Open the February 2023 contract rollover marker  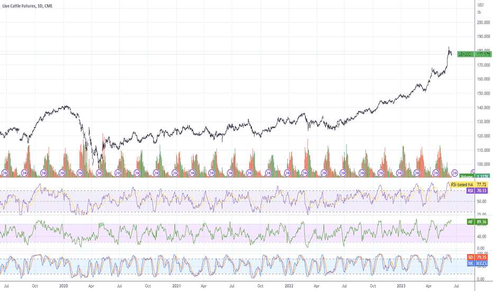(x=417, y=172)
